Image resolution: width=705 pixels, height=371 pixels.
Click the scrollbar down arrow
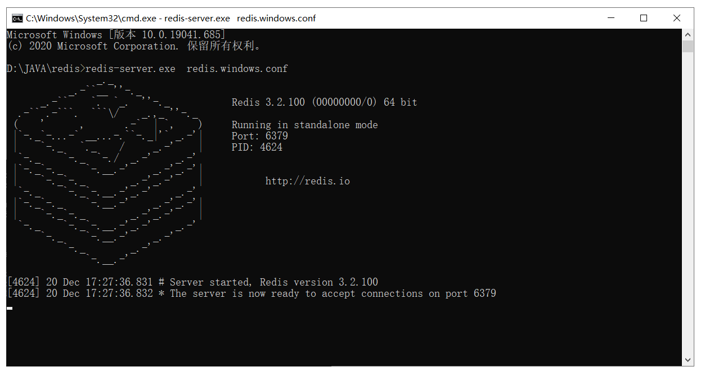pos(688,360)
